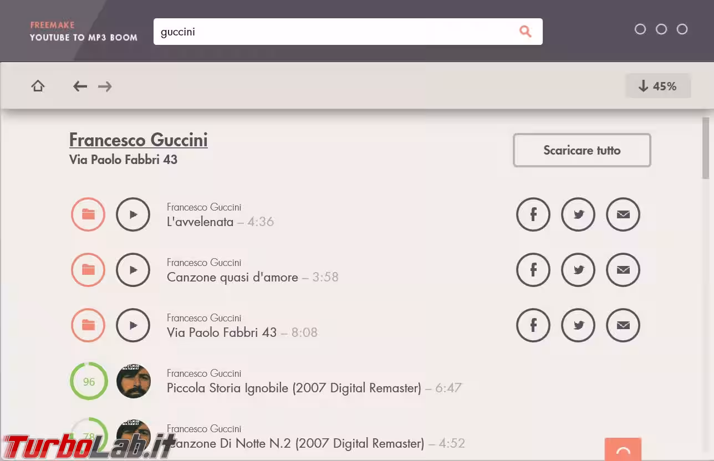Screen dimensions: 714x461
Task: Email the Canzone quasi d'amore track
Action: tap(623, 270)
